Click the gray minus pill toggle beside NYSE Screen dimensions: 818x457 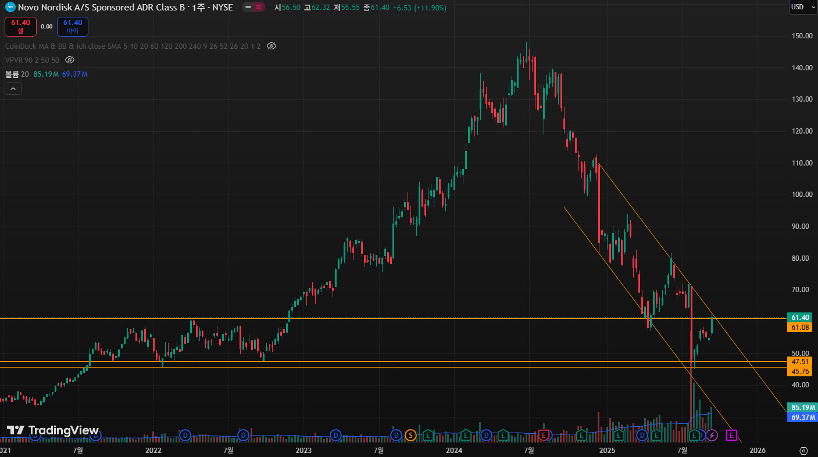pos(248,8)
